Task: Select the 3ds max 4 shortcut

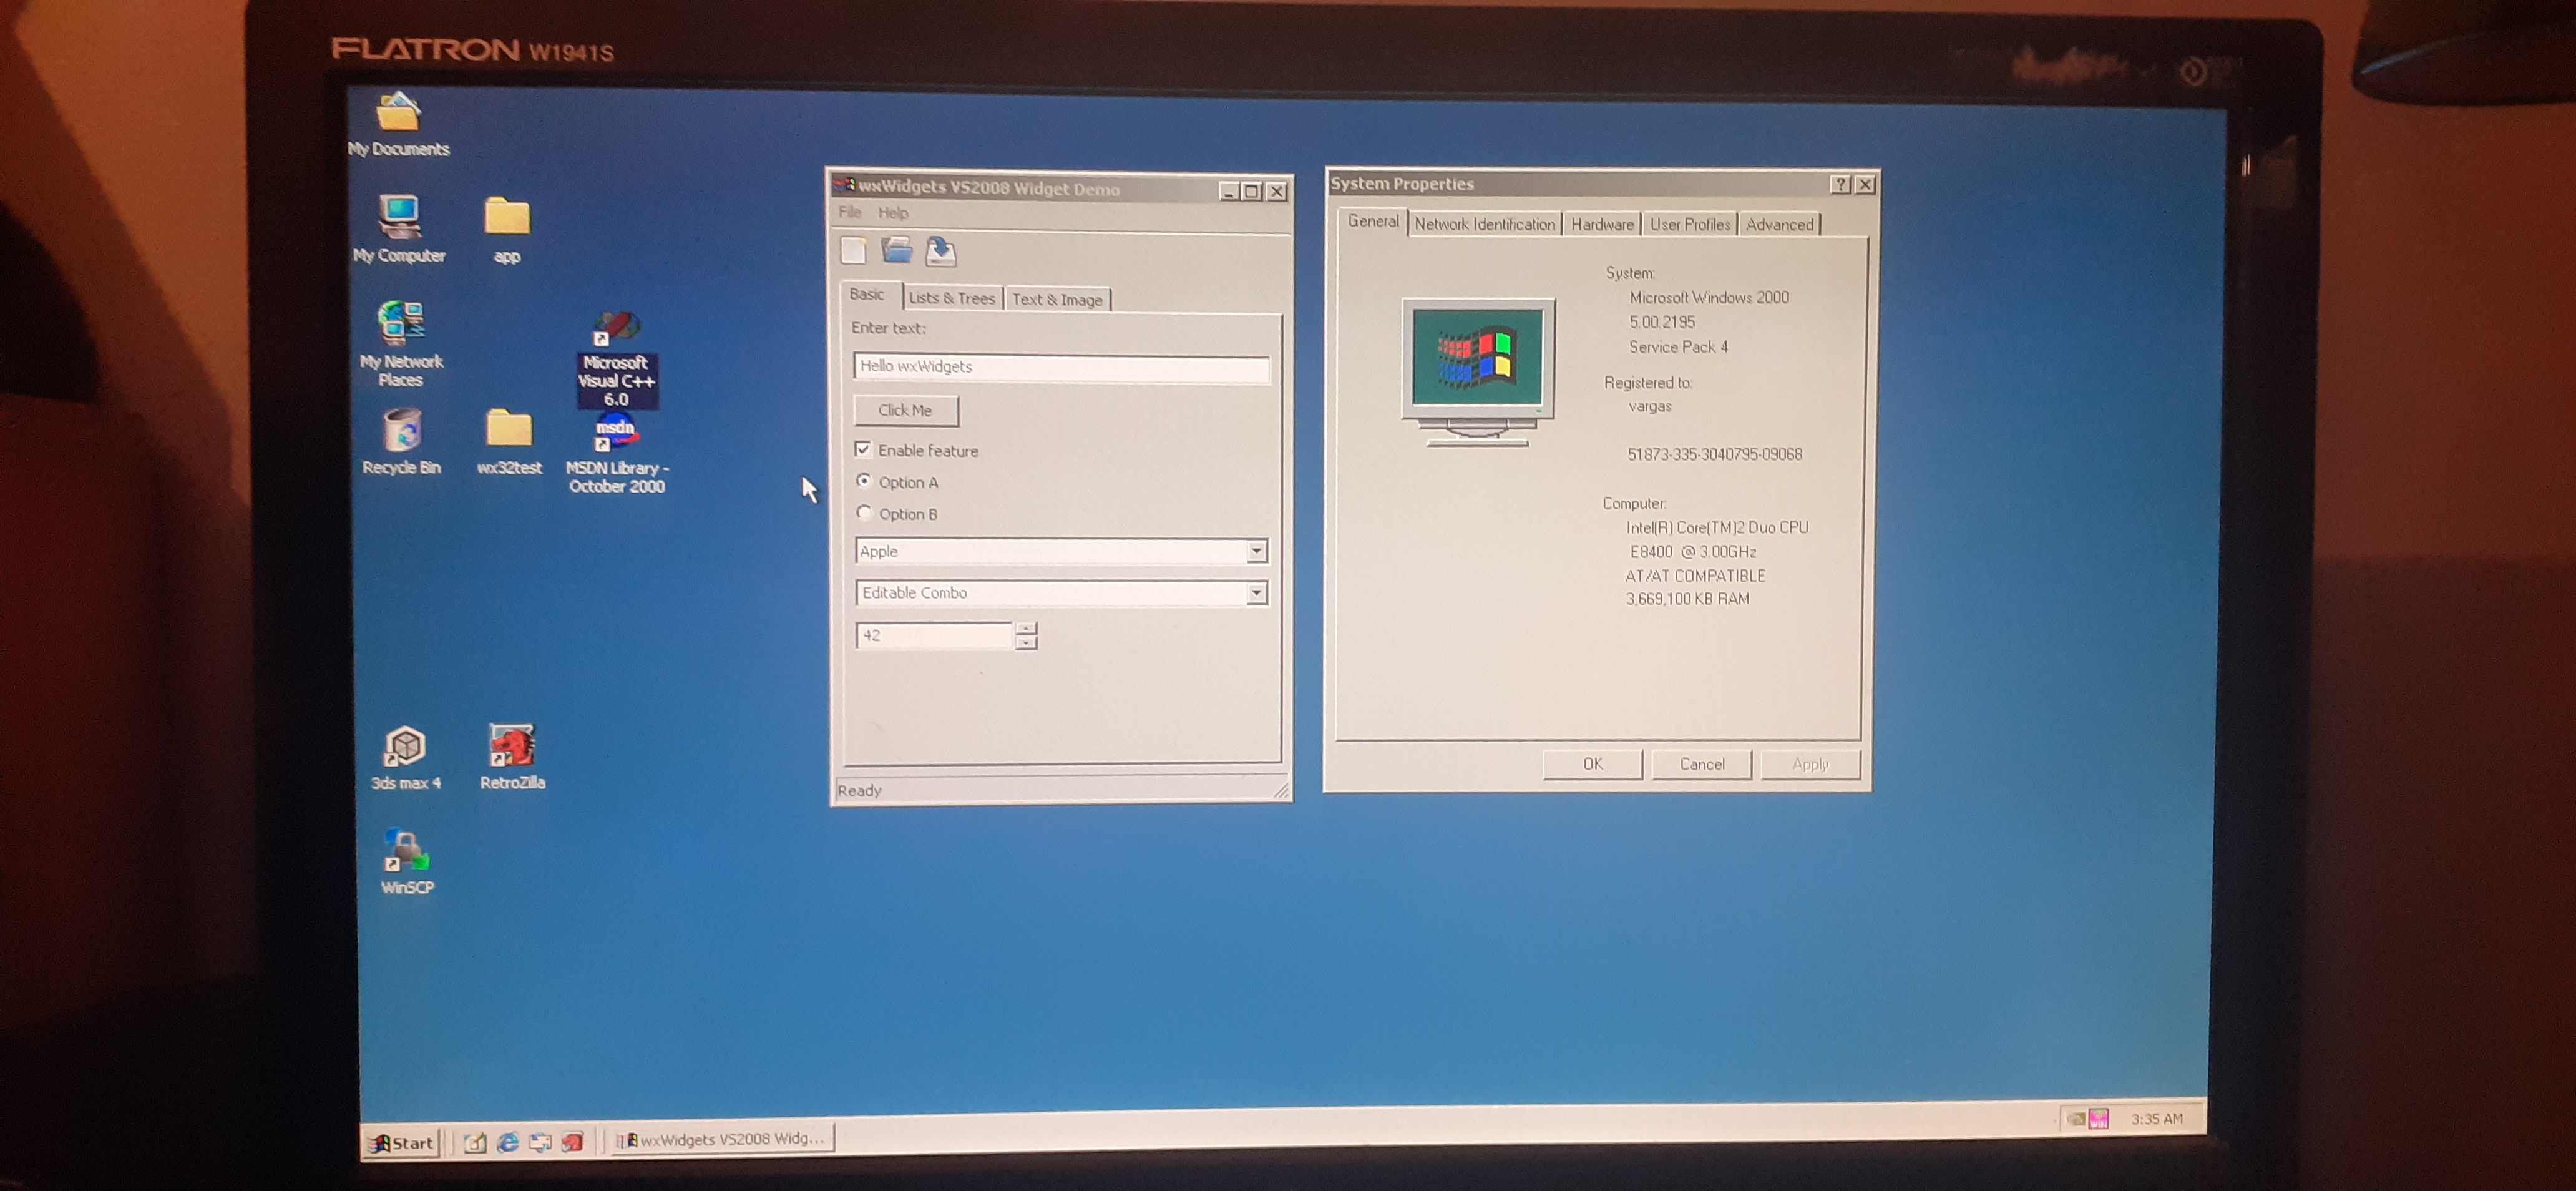Action: pos(405,758)
